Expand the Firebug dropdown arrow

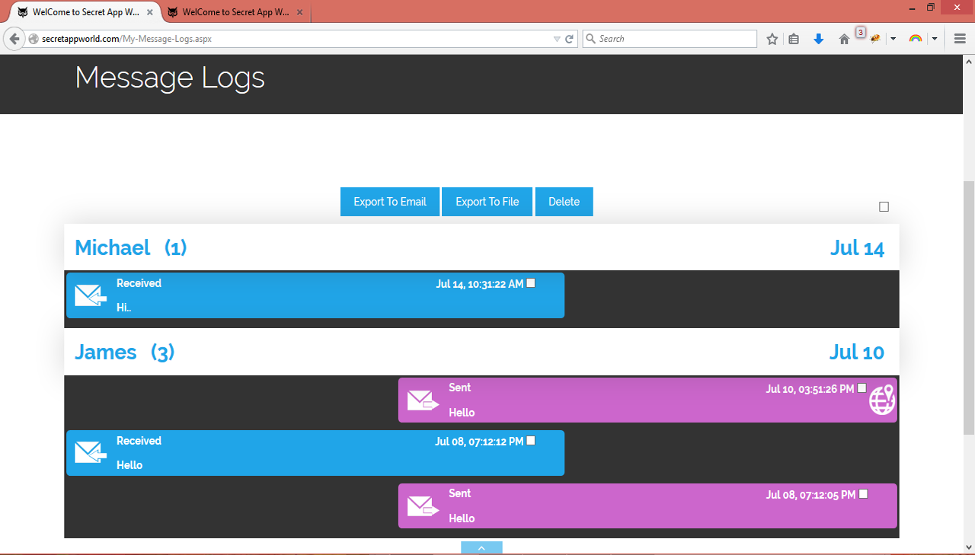893,39
